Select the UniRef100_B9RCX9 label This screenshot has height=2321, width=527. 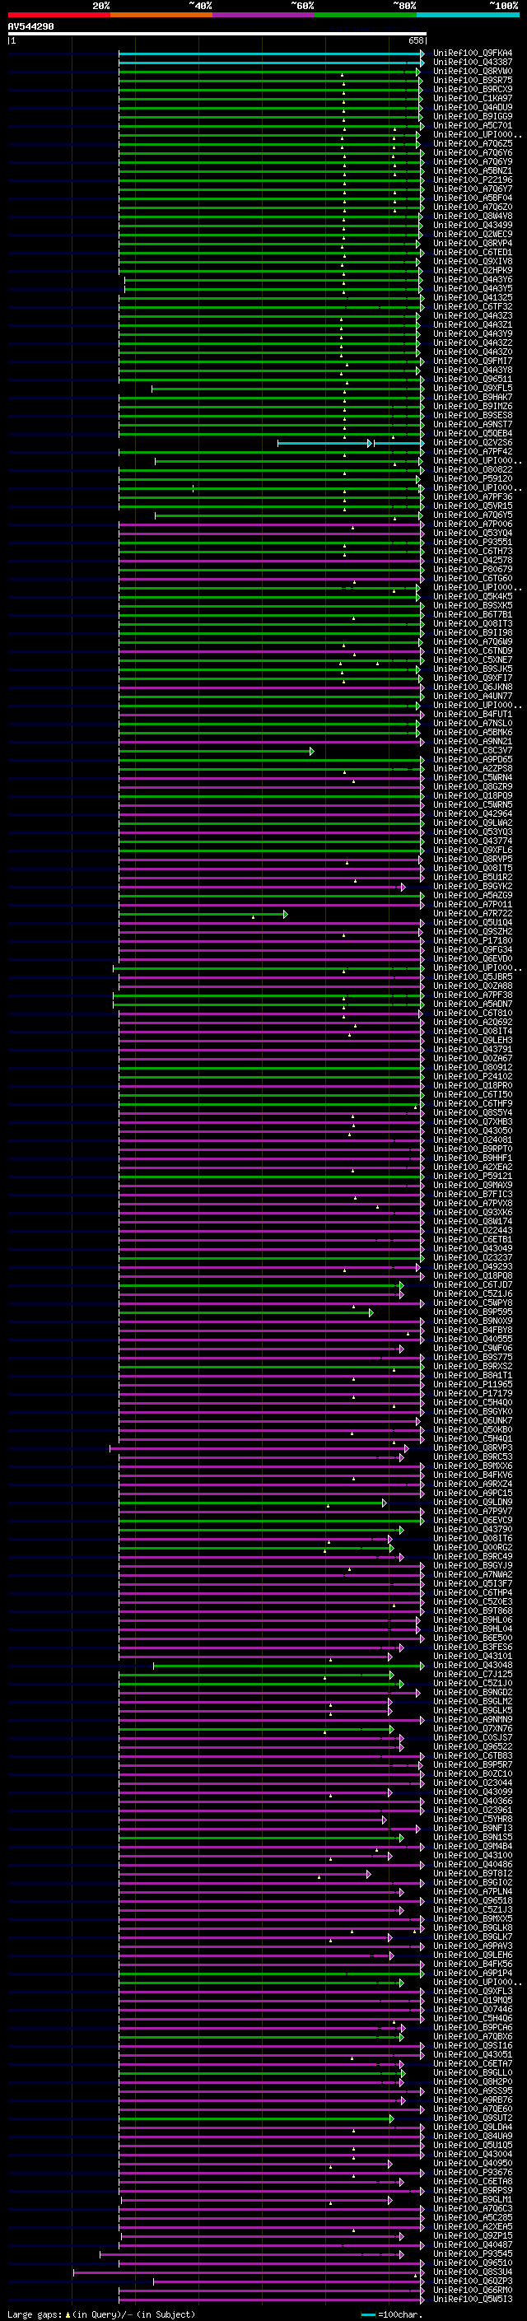click(473, 89)
